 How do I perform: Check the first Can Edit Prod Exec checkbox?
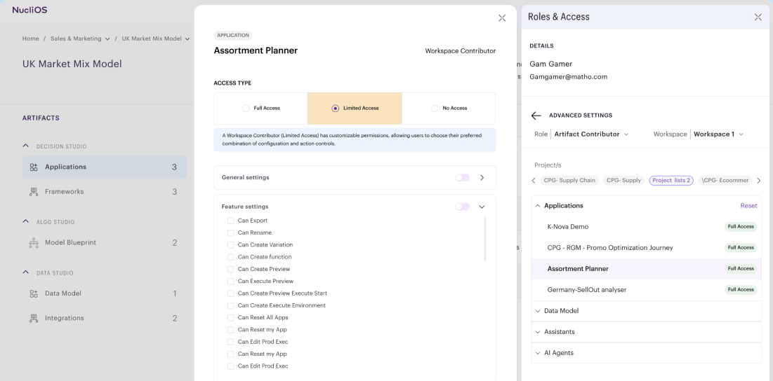230,342
